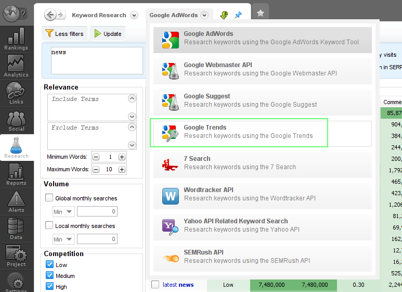402x292 pixels.
Task: Open the Social sidebar section
Action: 16,121
